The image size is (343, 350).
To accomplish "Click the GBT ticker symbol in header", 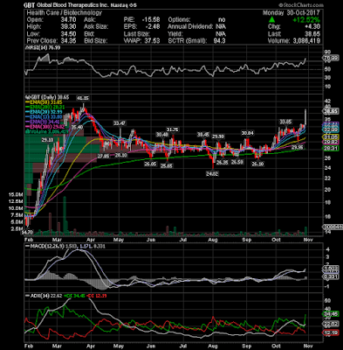I will pyautogui.click(x=30, y=5).
